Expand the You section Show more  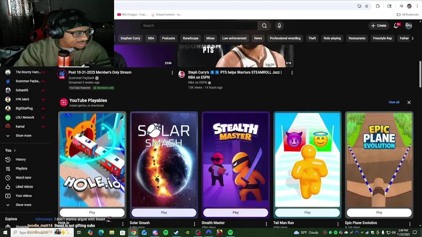23,205
